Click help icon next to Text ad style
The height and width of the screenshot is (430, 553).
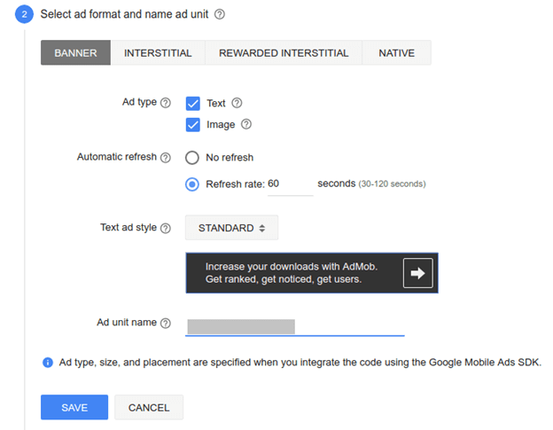pyautogui.click(x=165, y=228)
